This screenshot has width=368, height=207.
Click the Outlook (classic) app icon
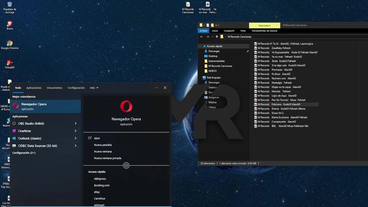[14, 138]
